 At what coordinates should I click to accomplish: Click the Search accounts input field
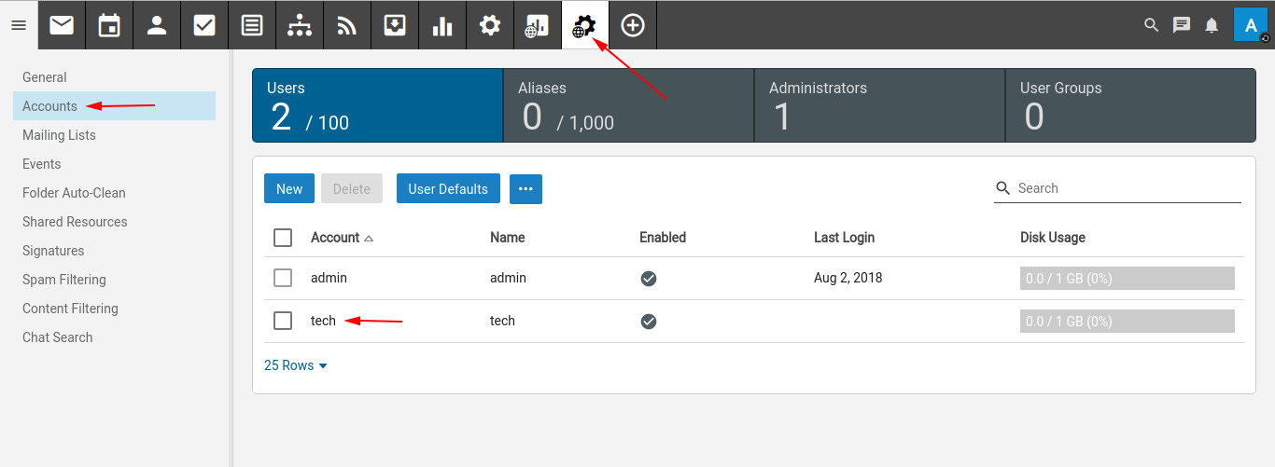point(1127,188)
